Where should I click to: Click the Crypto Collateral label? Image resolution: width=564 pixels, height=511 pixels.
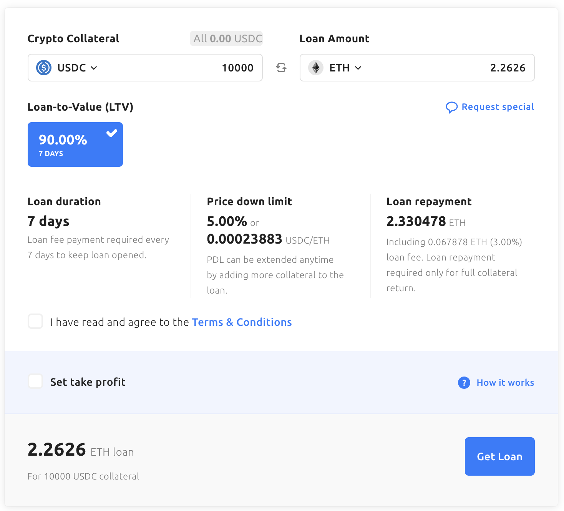(x=73, y=38)
